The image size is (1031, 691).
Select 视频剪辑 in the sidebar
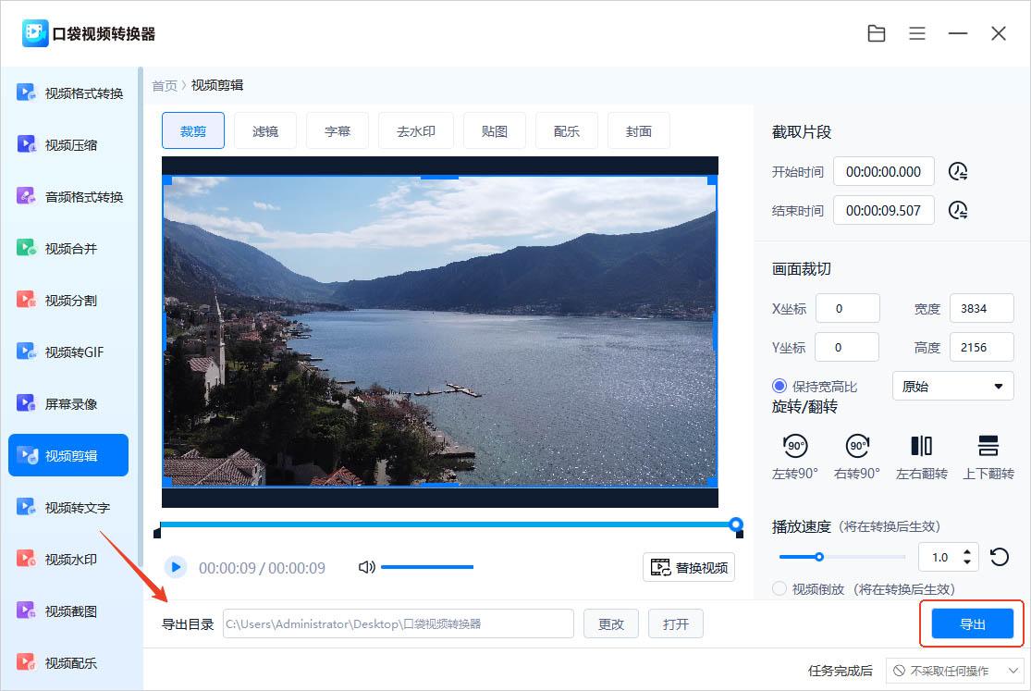(68, 455)
